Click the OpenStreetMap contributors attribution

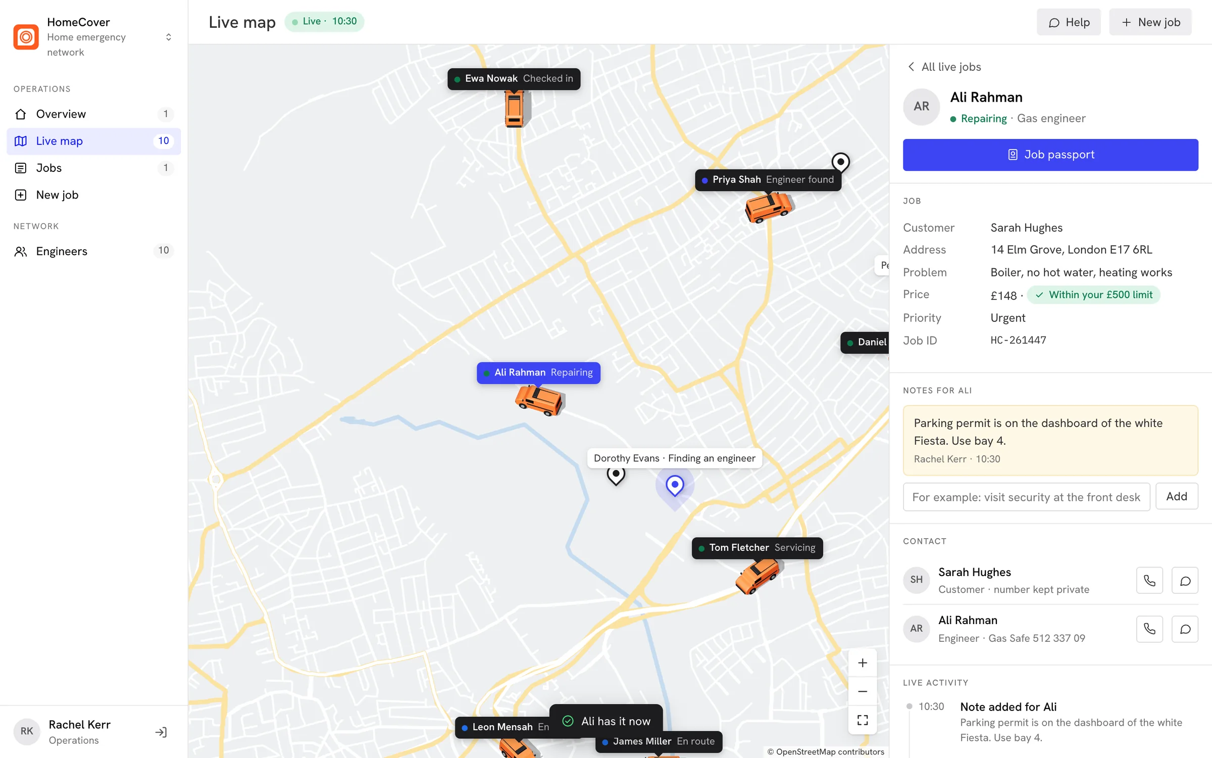(826, 752)
